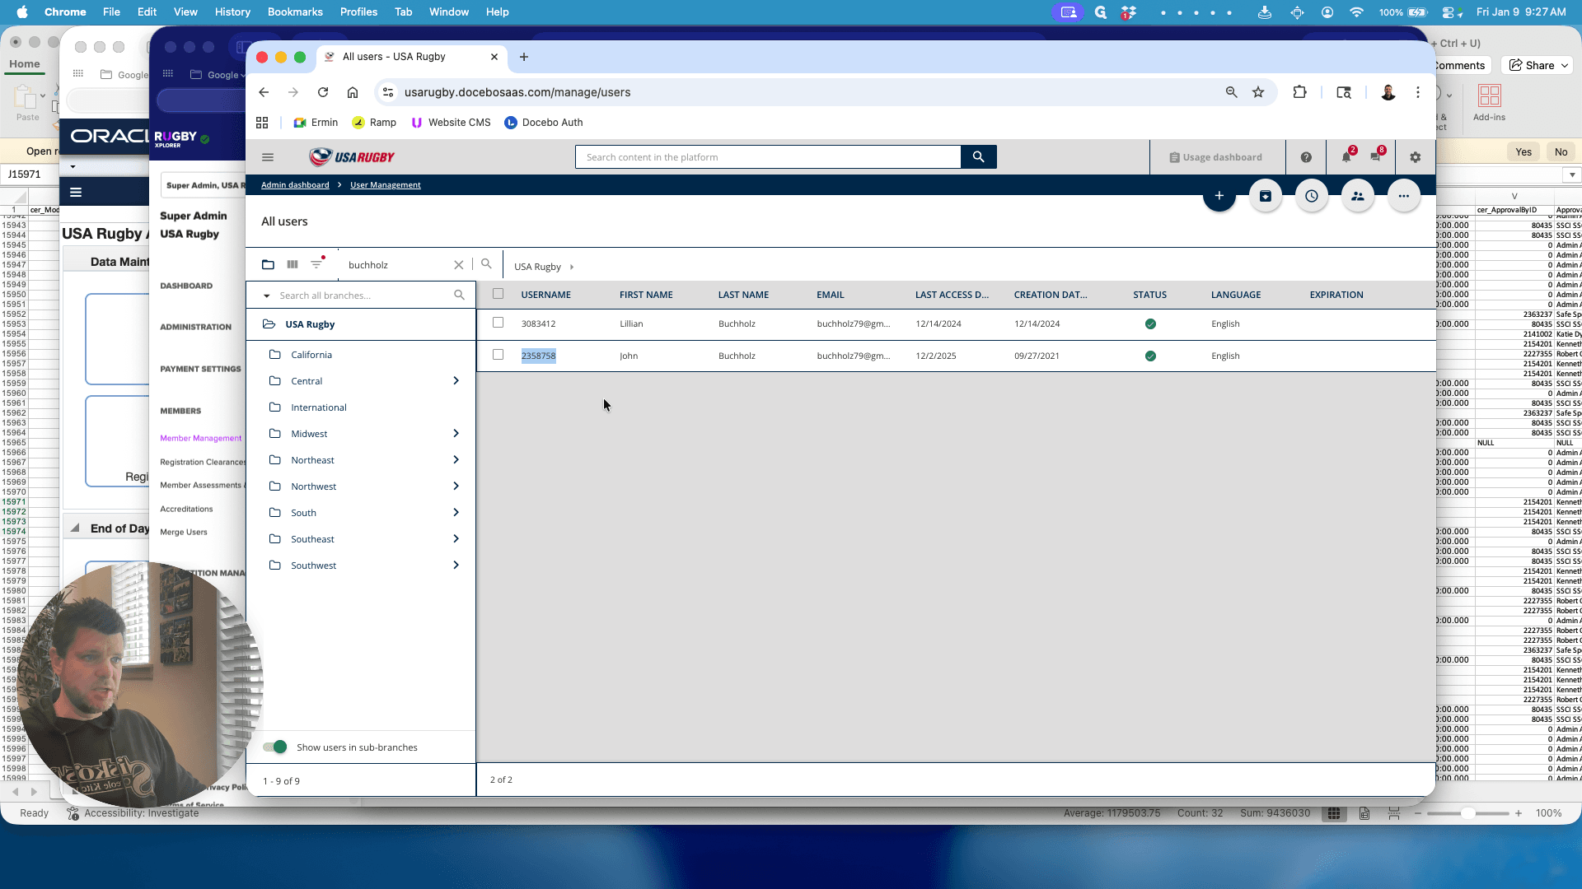
Task: Check the John Buchholz row checkbox
Action: [498, 355]
